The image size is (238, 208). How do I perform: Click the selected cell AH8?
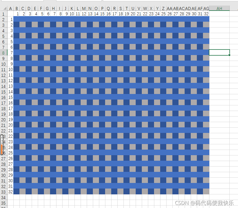[219, 52]
